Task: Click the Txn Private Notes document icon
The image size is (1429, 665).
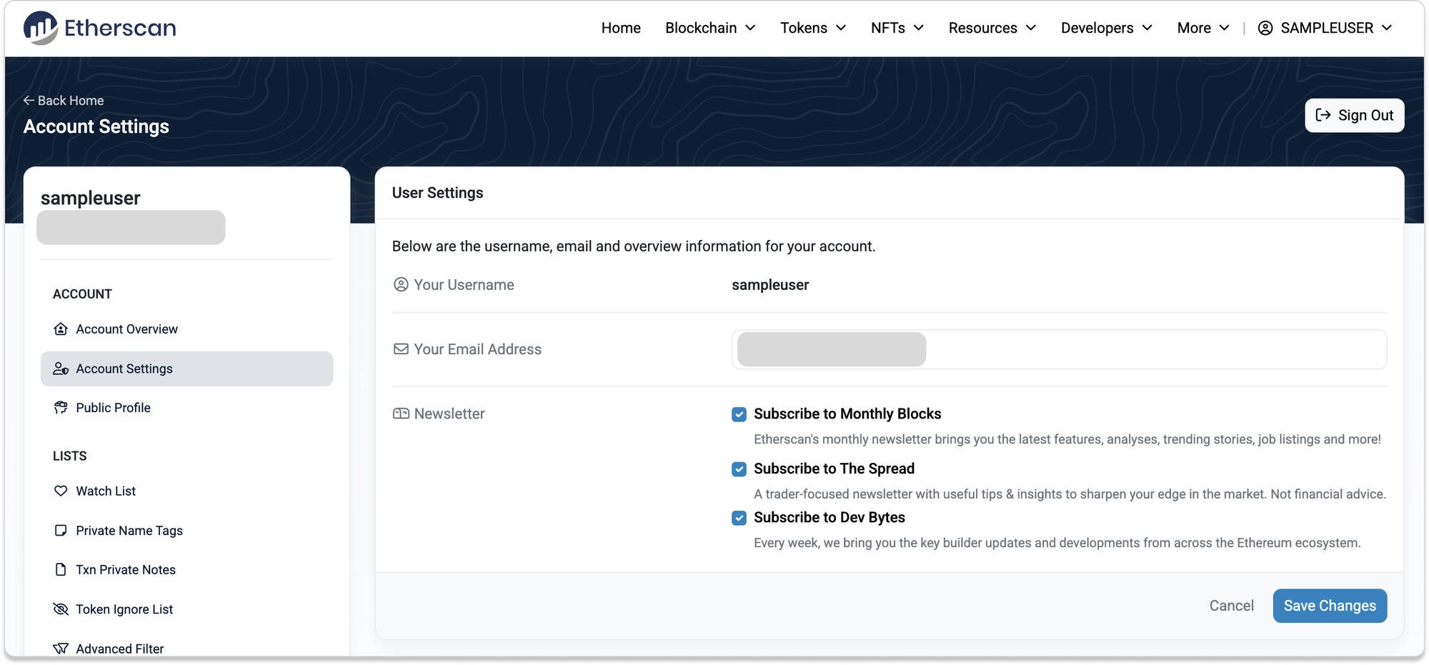Action: click(x=61, y=570)
